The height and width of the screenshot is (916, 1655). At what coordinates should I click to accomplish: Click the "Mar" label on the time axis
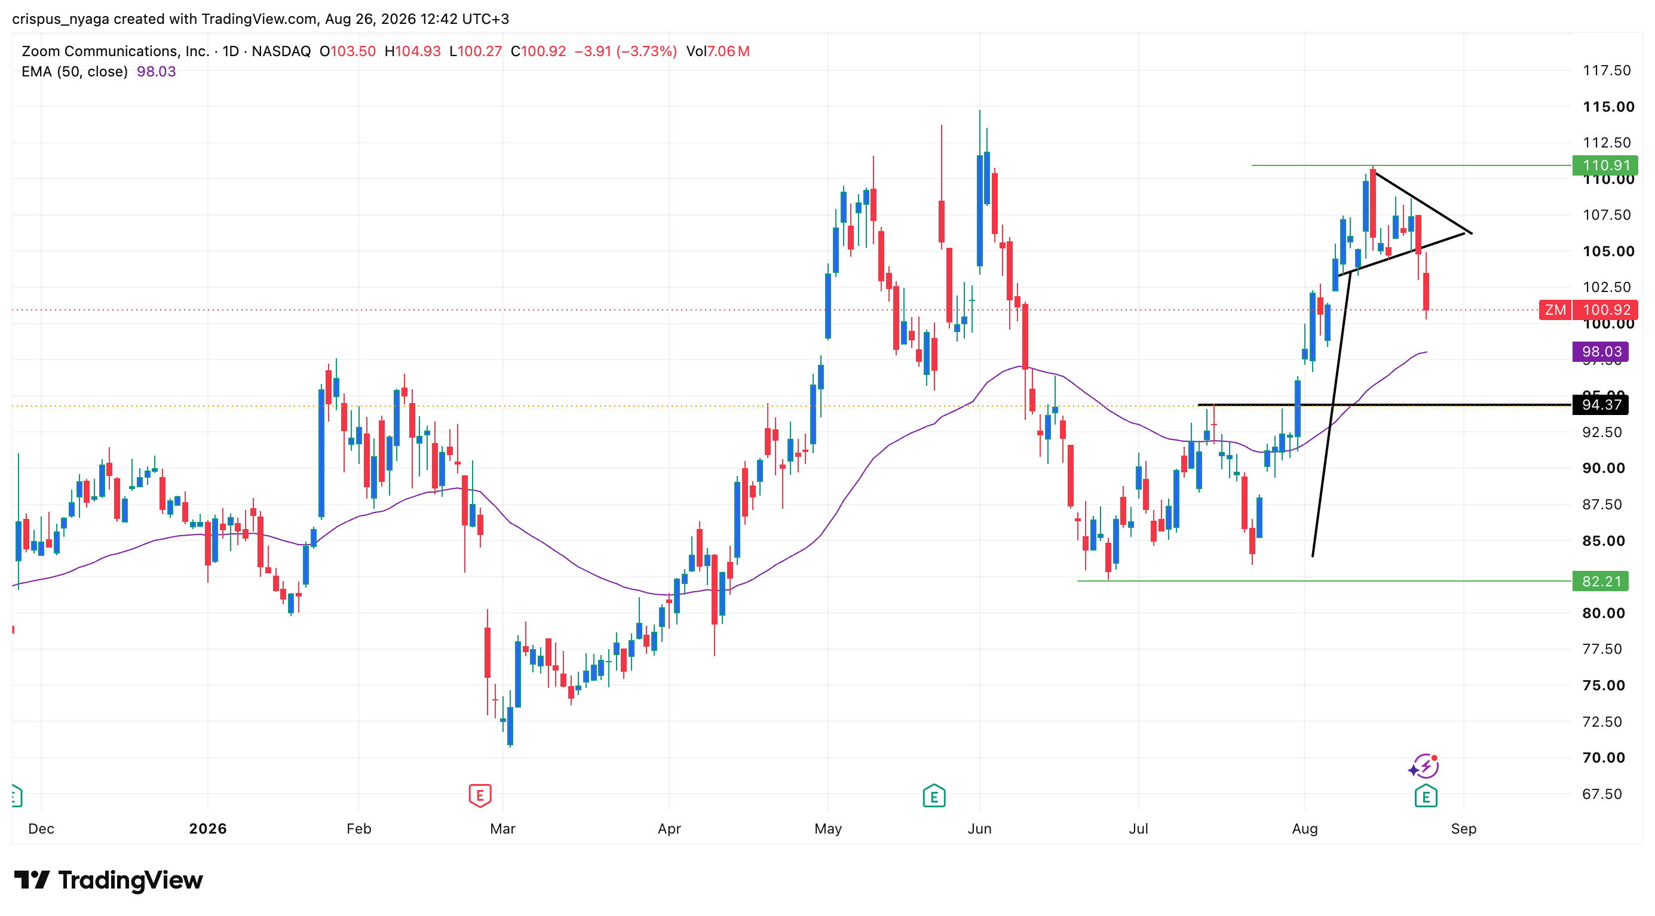click(x=502, y=829)
